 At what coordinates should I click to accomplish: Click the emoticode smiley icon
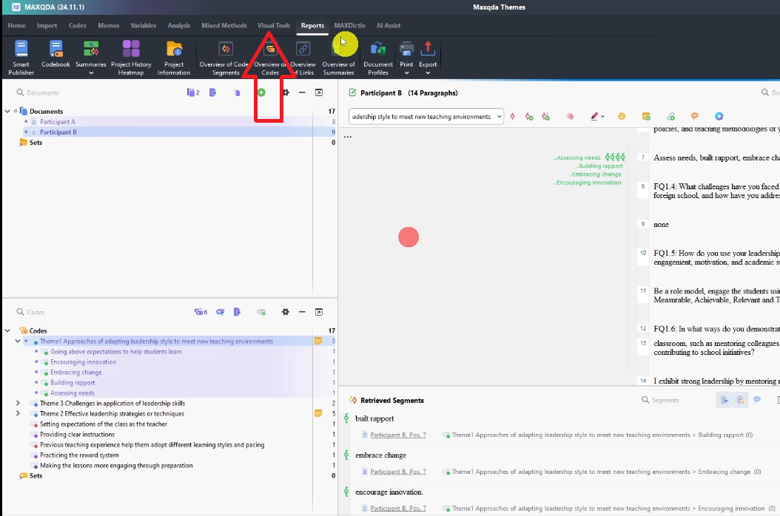coord(622,117)
